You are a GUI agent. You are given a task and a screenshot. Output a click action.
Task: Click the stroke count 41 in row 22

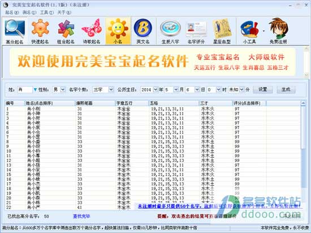coord(80,208)
